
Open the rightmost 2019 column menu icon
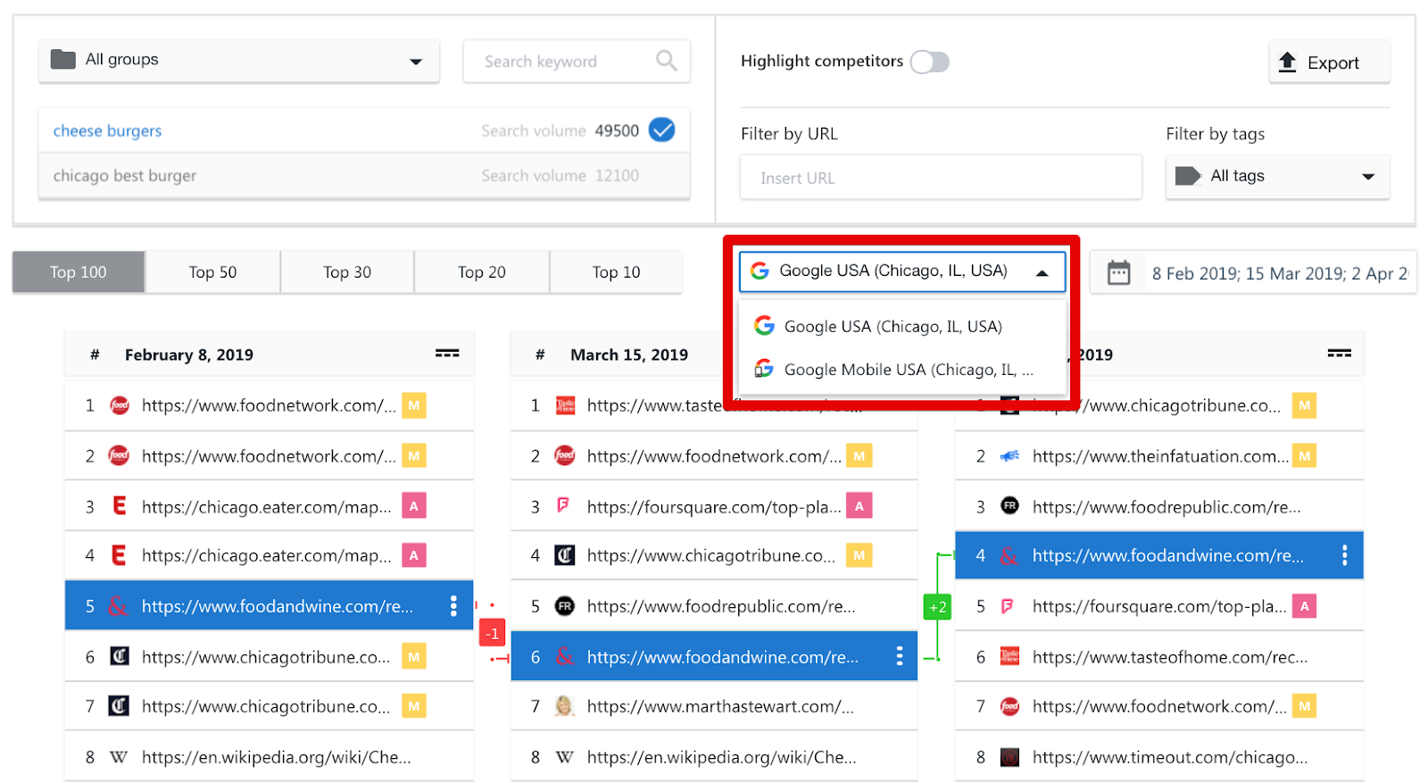1339,354
